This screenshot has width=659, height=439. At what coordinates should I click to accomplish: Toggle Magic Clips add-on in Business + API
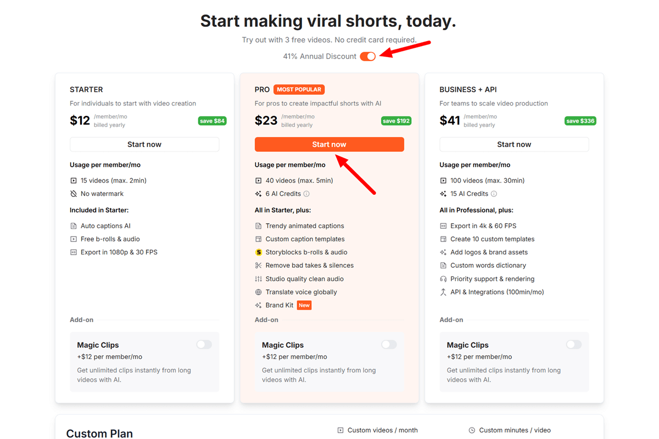(x=574, y=345)
